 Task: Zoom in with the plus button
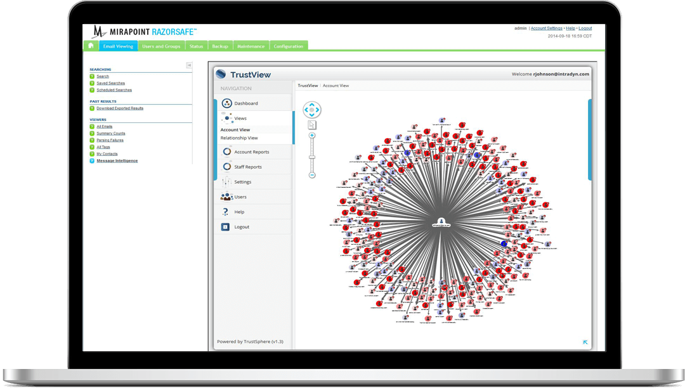coord(312,136)
